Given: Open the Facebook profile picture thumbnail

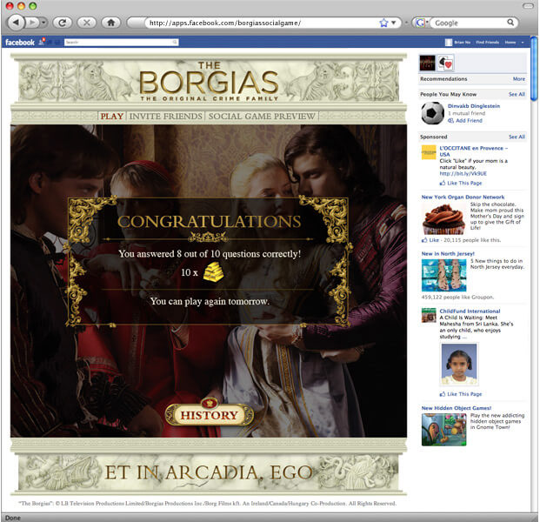Looking at the screenshot, I should (449, 43).
